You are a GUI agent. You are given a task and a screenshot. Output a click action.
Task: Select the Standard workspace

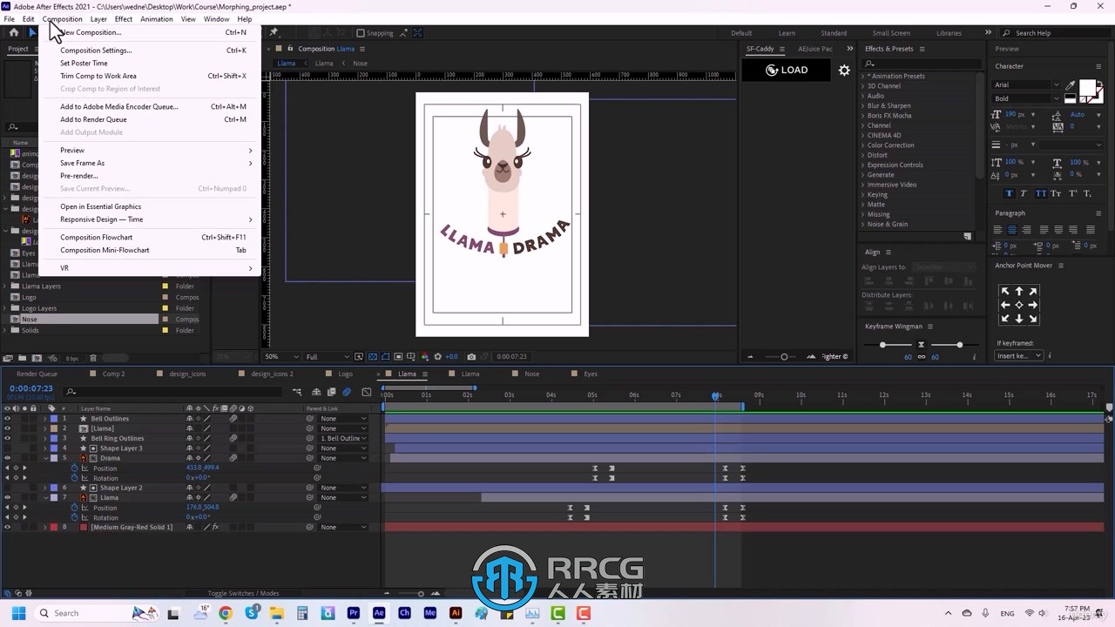834,33
